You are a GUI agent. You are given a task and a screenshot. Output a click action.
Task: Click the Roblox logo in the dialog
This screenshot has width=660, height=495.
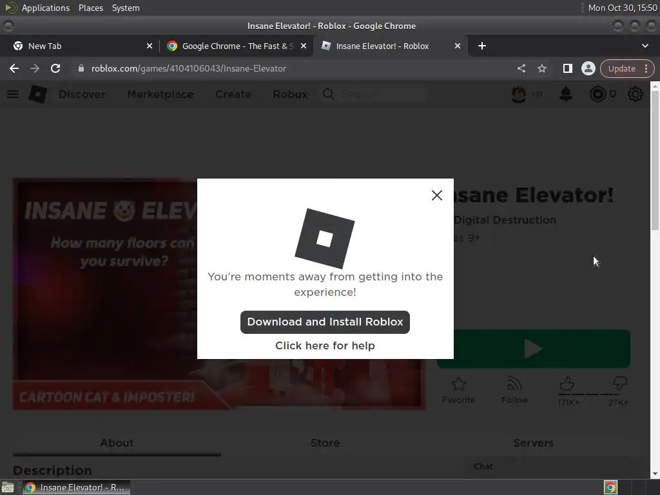coord(325,238)
